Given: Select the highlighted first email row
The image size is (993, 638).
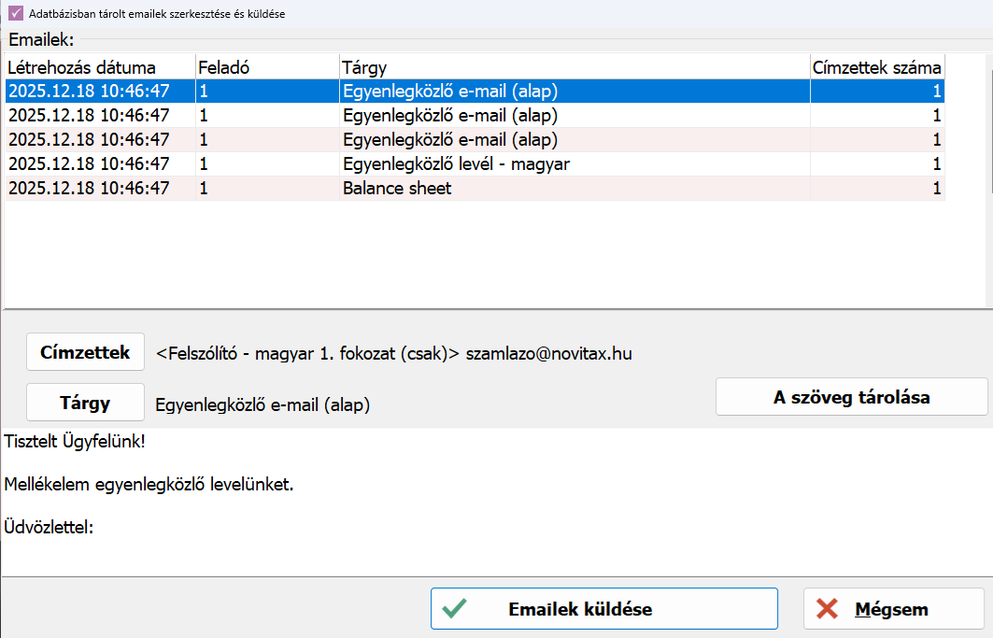Looking at the screenshot, I should pyautogui.click(x=449, y=92).
